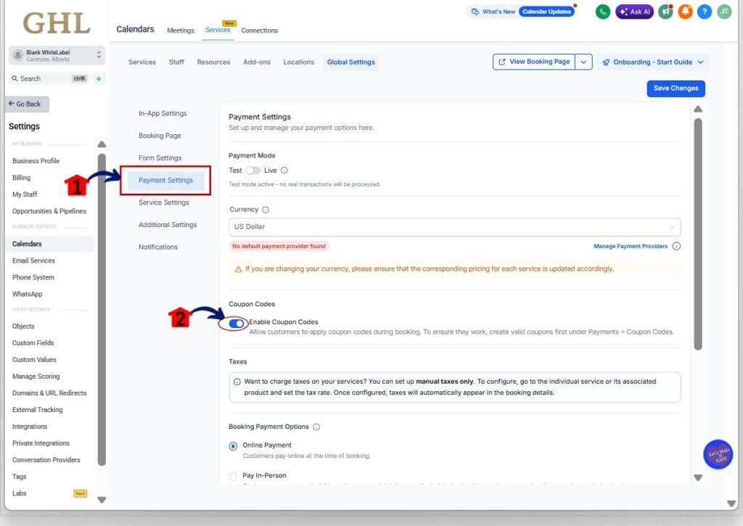Open the megaphone announcements icon
This screenshot has width=743, height=526.
click(665, 12)
